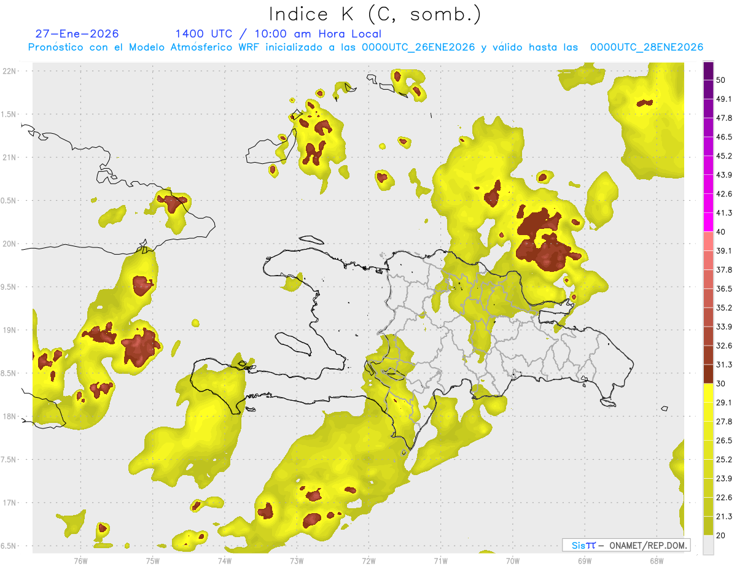
Task: Click the legend value 35.2
Action: coord(725,308)
